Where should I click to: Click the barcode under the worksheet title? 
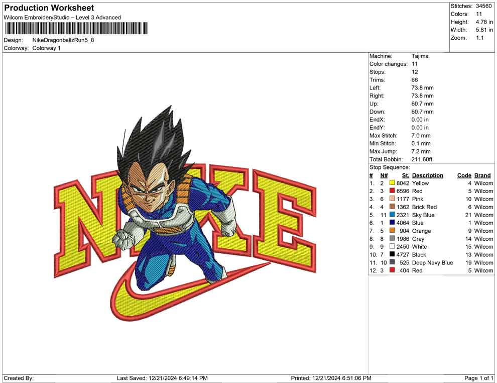coord(76,28)
